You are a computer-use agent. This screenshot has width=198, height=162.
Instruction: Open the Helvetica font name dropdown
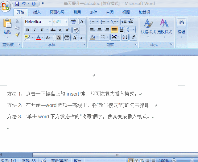click(x=50, y=22)
